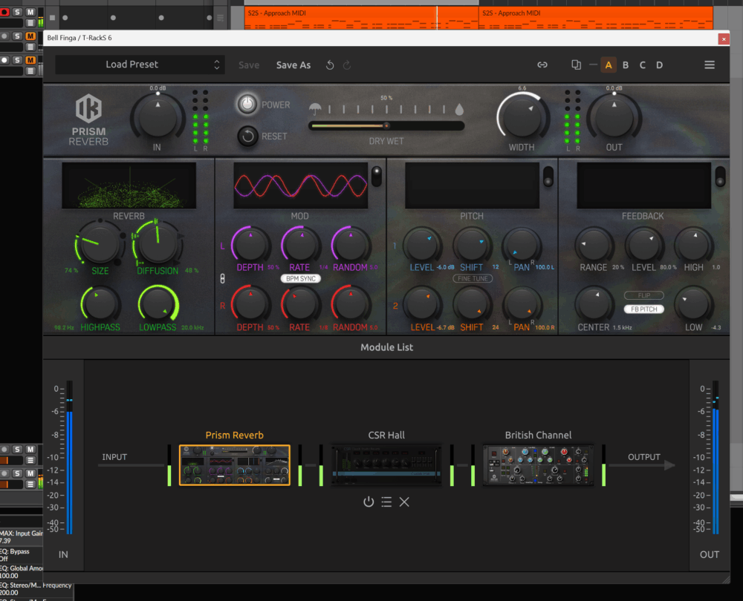Click the Dry Wet slider
Viewport: 743px width, 601px height.
point(386,126)
